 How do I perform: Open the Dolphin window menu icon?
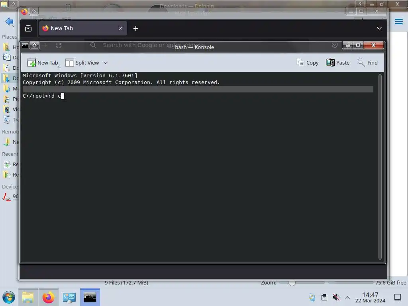(4, 4)
